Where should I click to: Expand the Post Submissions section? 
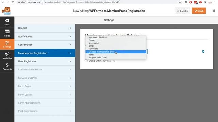tap(45, 111)
